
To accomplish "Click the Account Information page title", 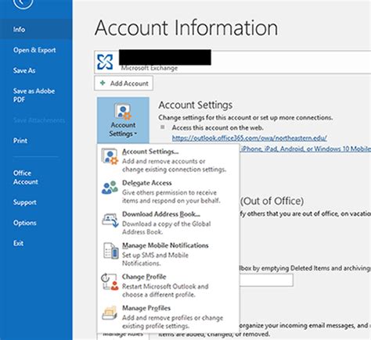I will pyautogui.click(x=186, y=27).
